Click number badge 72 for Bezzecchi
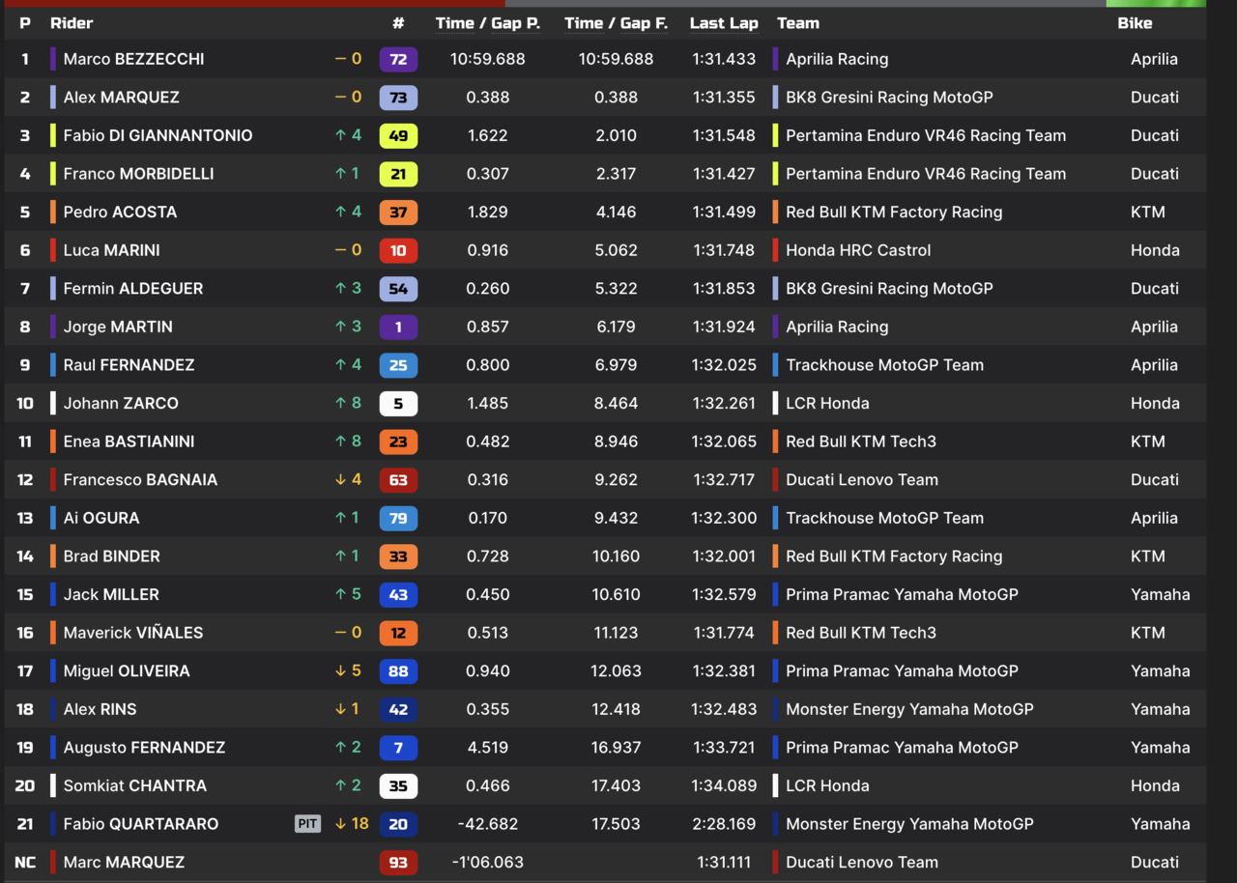The image size is (1237, 883). coord(398,59)
